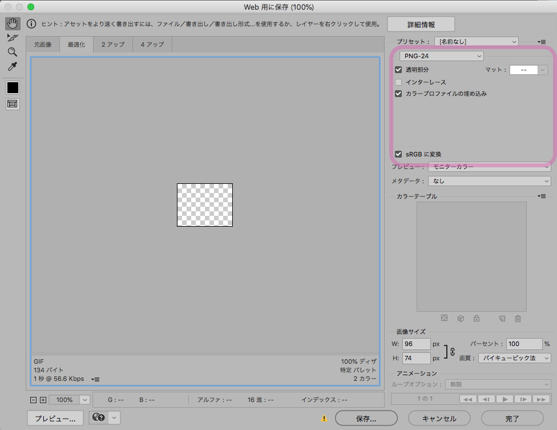
Task: Click the 完了 button
Action: click(512, 419)
